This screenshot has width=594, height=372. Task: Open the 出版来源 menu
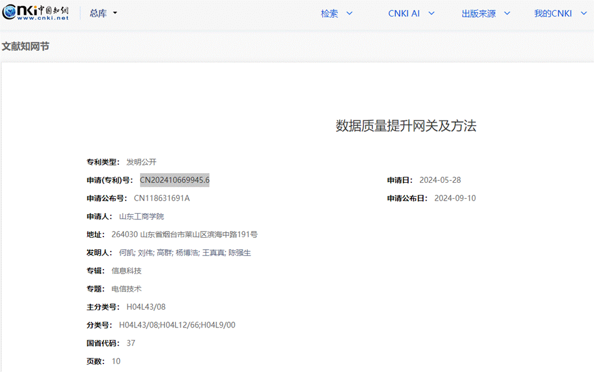(x=485, y=14)
